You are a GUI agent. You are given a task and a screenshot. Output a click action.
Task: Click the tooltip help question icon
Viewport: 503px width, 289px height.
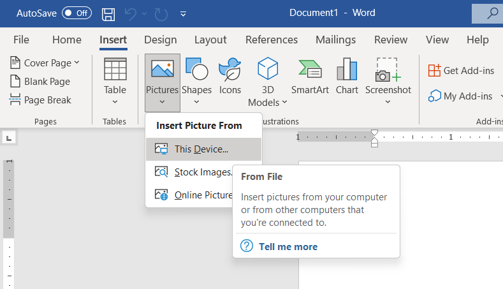pyautogui.click(x=247, y=246)
